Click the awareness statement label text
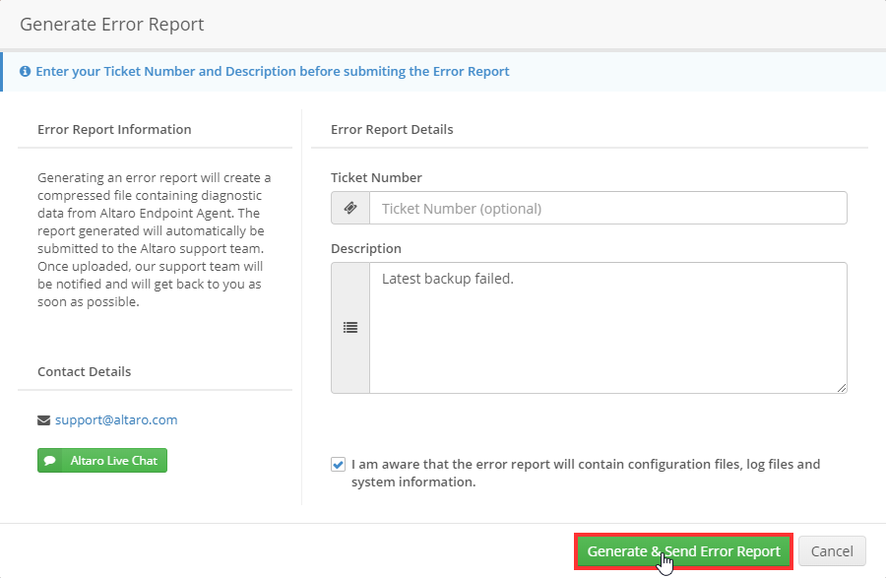Viewport: 886px width, 578px height. [x=586, y=473]
